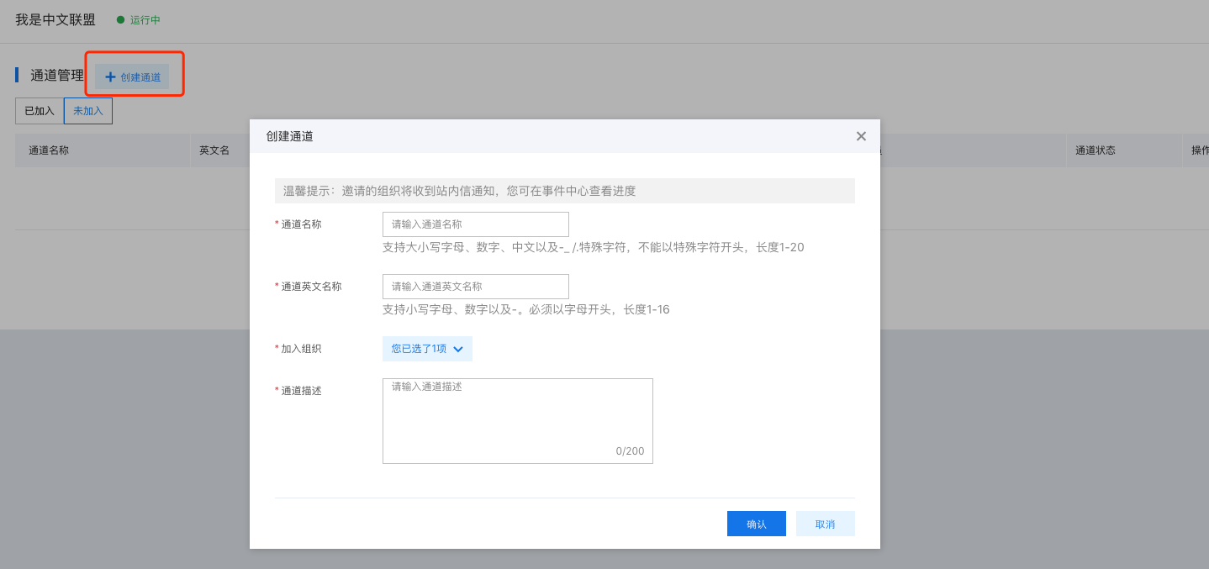The height and width of the screenshot is (569, 1209).
Task: Click the 通道描述 text area
Action: click(518, 421)
